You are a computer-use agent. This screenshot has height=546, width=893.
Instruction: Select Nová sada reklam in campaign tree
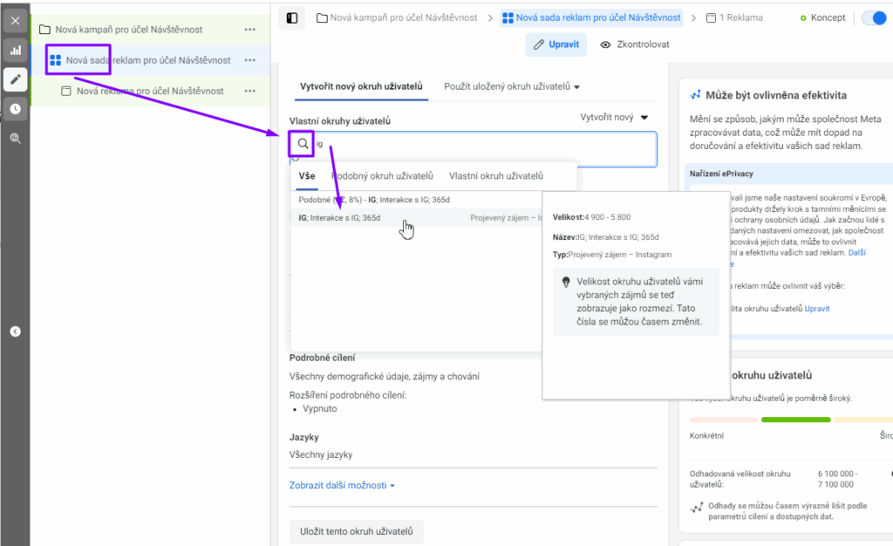[x=147, y=60]
